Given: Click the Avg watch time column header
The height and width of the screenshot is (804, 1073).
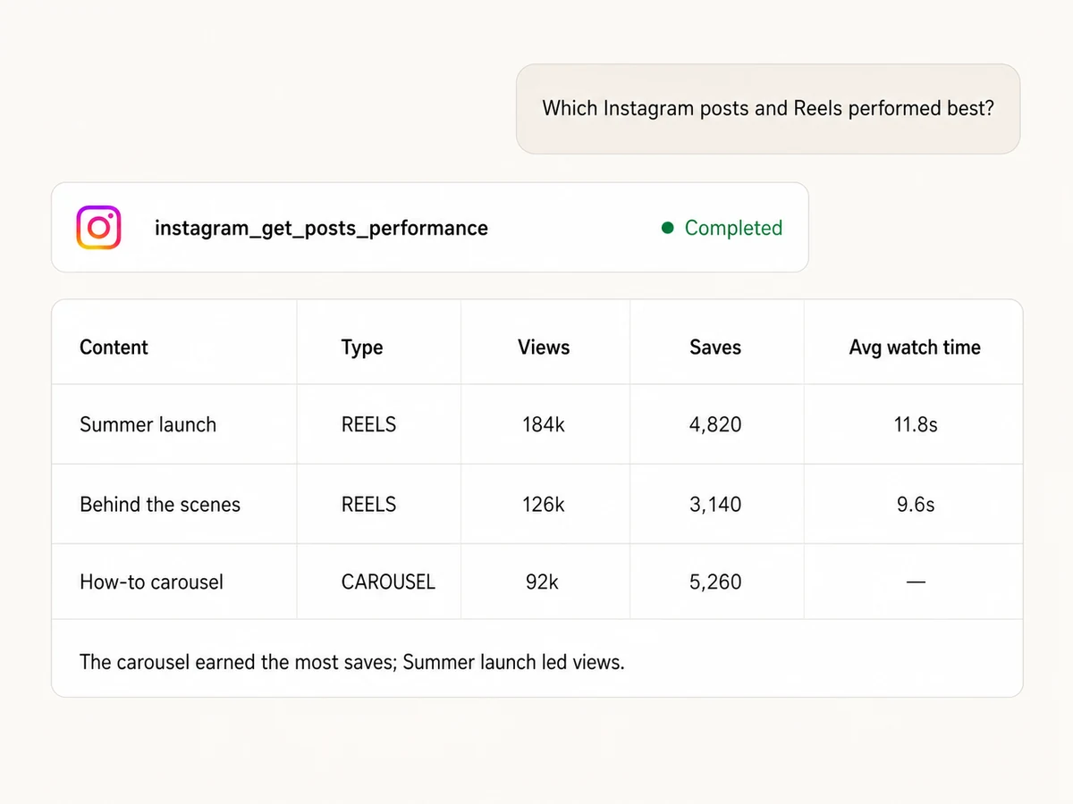Looking at the screenshot, I should (x=915, y=348).
